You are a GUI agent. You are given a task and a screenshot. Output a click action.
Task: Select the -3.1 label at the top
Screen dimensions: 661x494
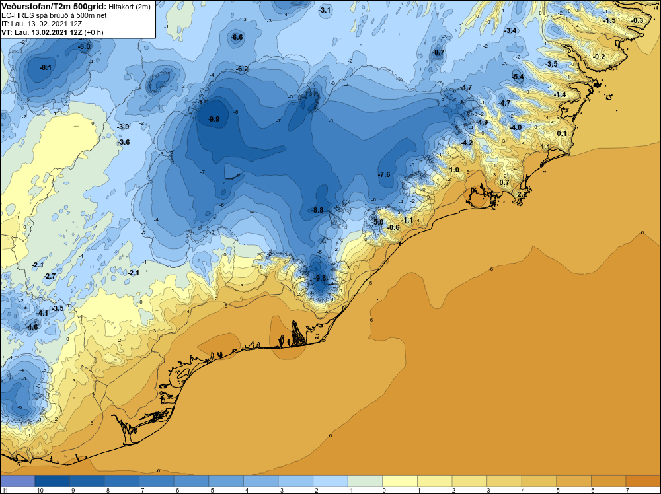point(325,10)
